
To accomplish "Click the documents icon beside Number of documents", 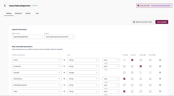I will pyautogui.click(x=134, y=22).
